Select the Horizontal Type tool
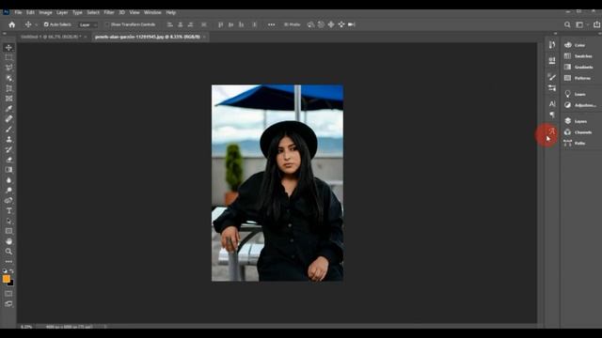602x338 pixels. [x=8, y=210]
